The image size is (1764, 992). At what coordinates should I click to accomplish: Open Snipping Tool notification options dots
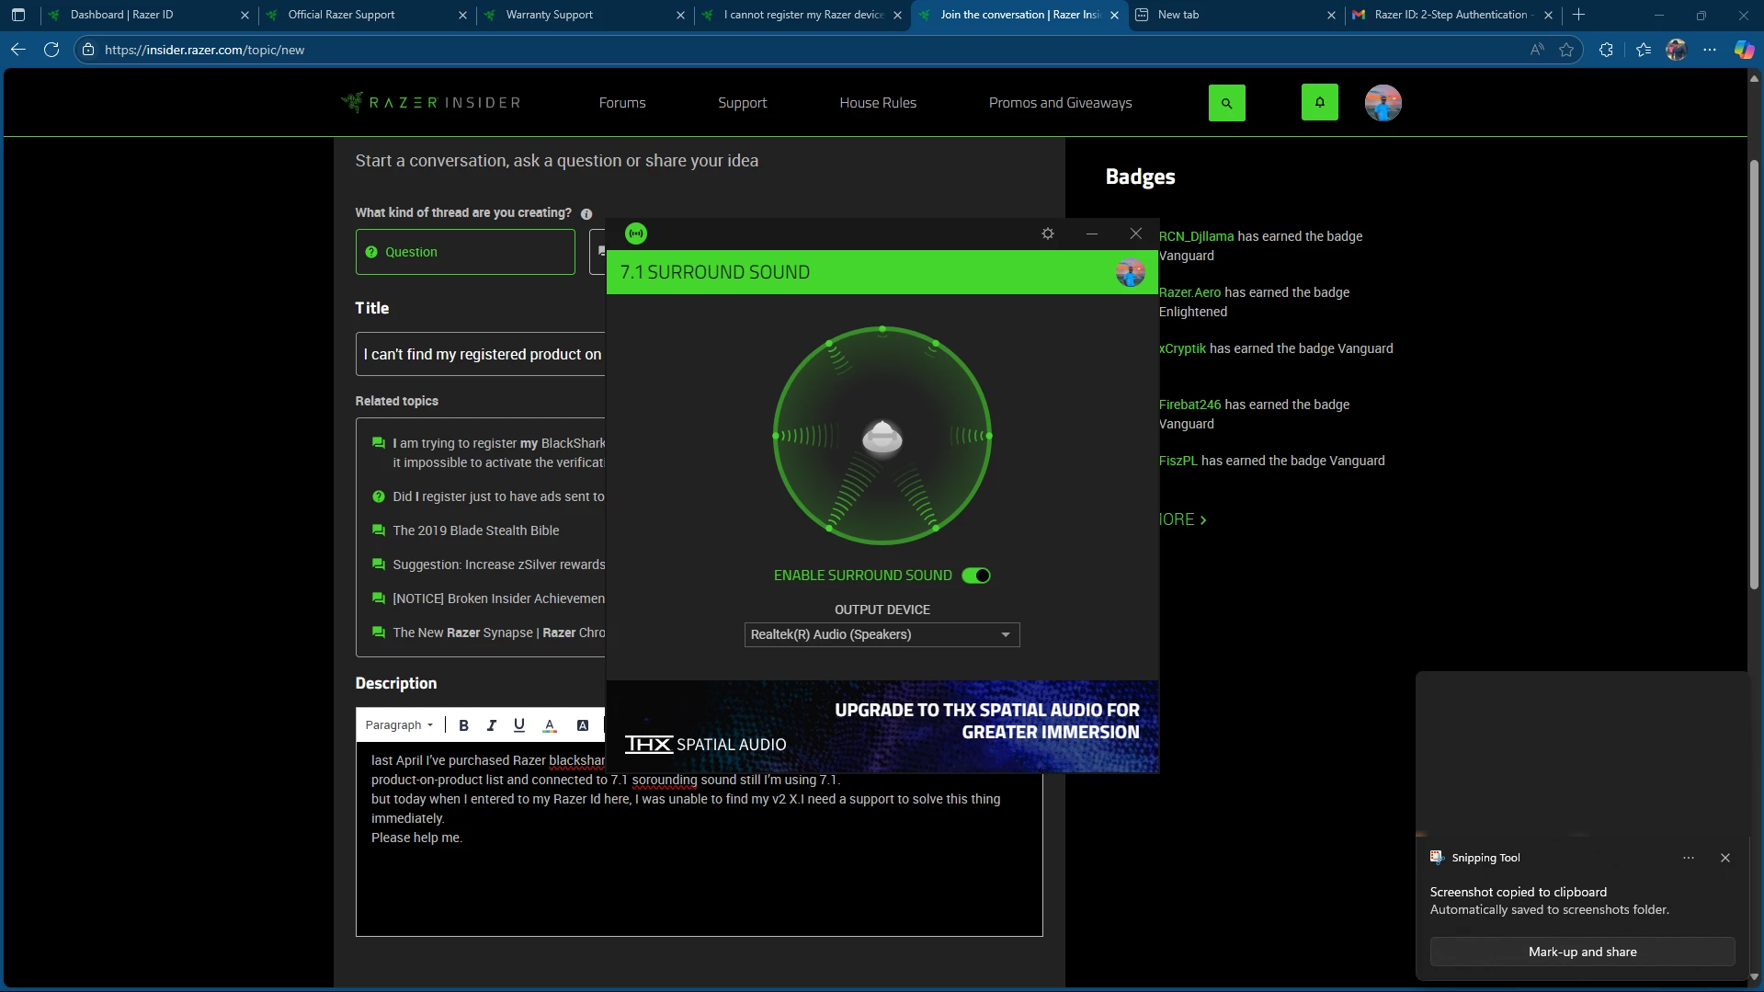click(1689, 858)
